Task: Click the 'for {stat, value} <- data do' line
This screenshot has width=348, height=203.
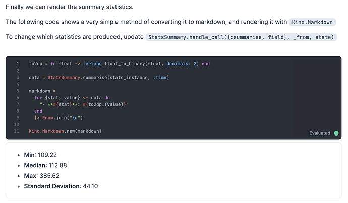Action: coord(72,98)
